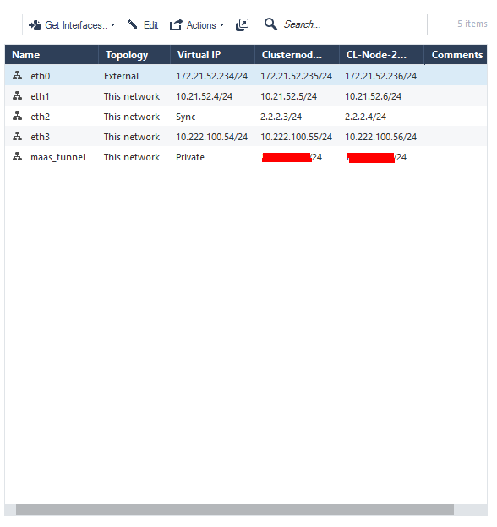Click the Actions button label
The height and width of the screenshot is (527, 497).
coord(201,25)
